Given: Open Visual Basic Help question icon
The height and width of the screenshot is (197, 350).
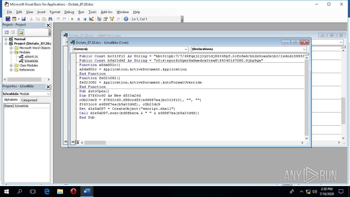Looking at the screenshot, I should tap(126, 19).
